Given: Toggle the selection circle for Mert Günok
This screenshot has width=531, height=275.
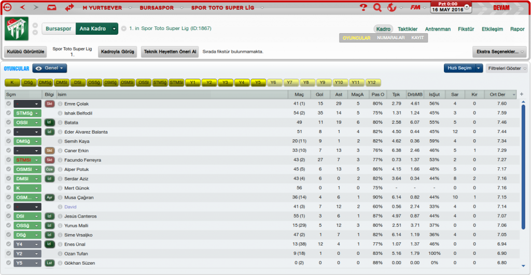Looking at the screenshot, I should [x=8, y=188].
